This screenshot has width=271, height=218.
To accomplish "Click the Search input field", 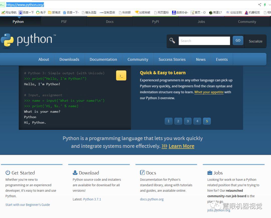I will 204,41.
